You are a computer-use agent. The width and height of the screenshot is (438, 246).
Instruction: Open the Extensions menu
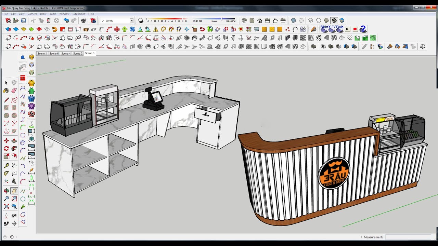click(x=79, y=14)
